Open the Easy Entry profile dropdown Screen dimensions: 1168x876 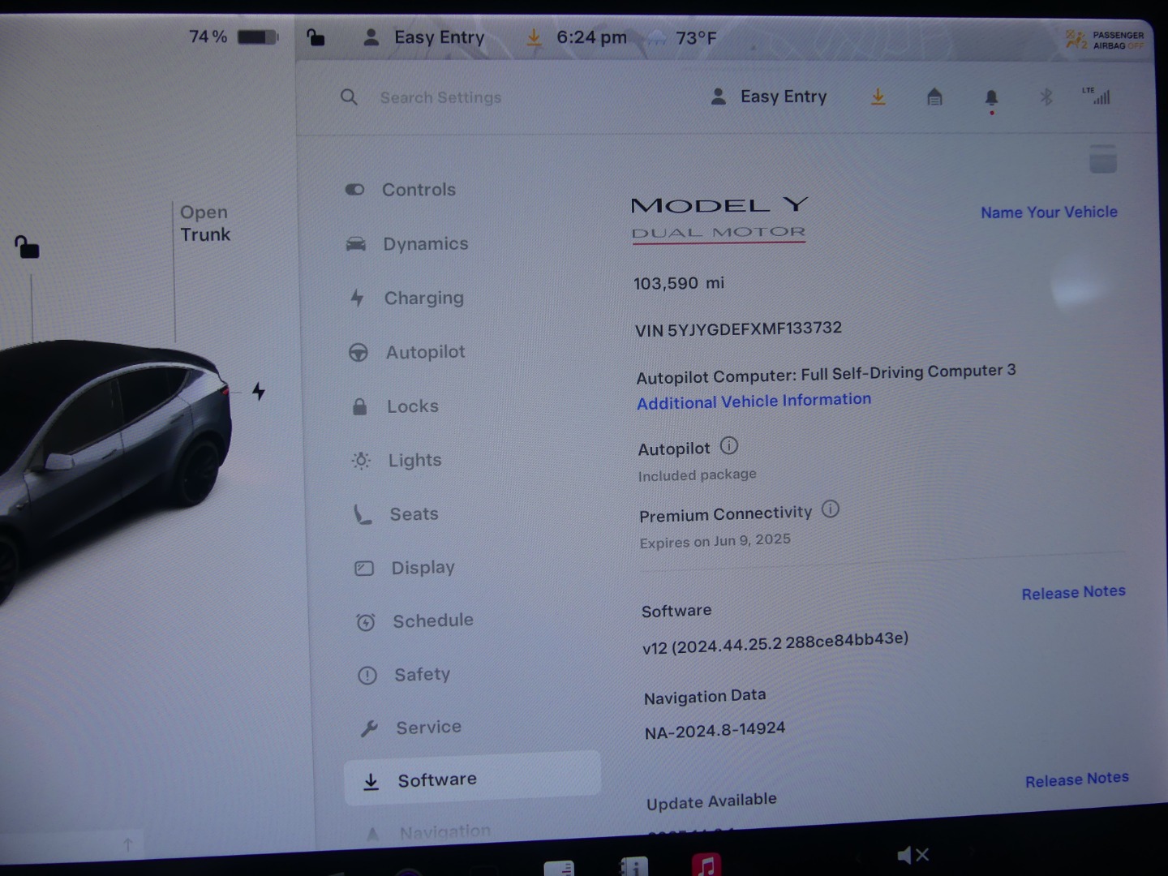pyautogui.click(x=769, y=97)
